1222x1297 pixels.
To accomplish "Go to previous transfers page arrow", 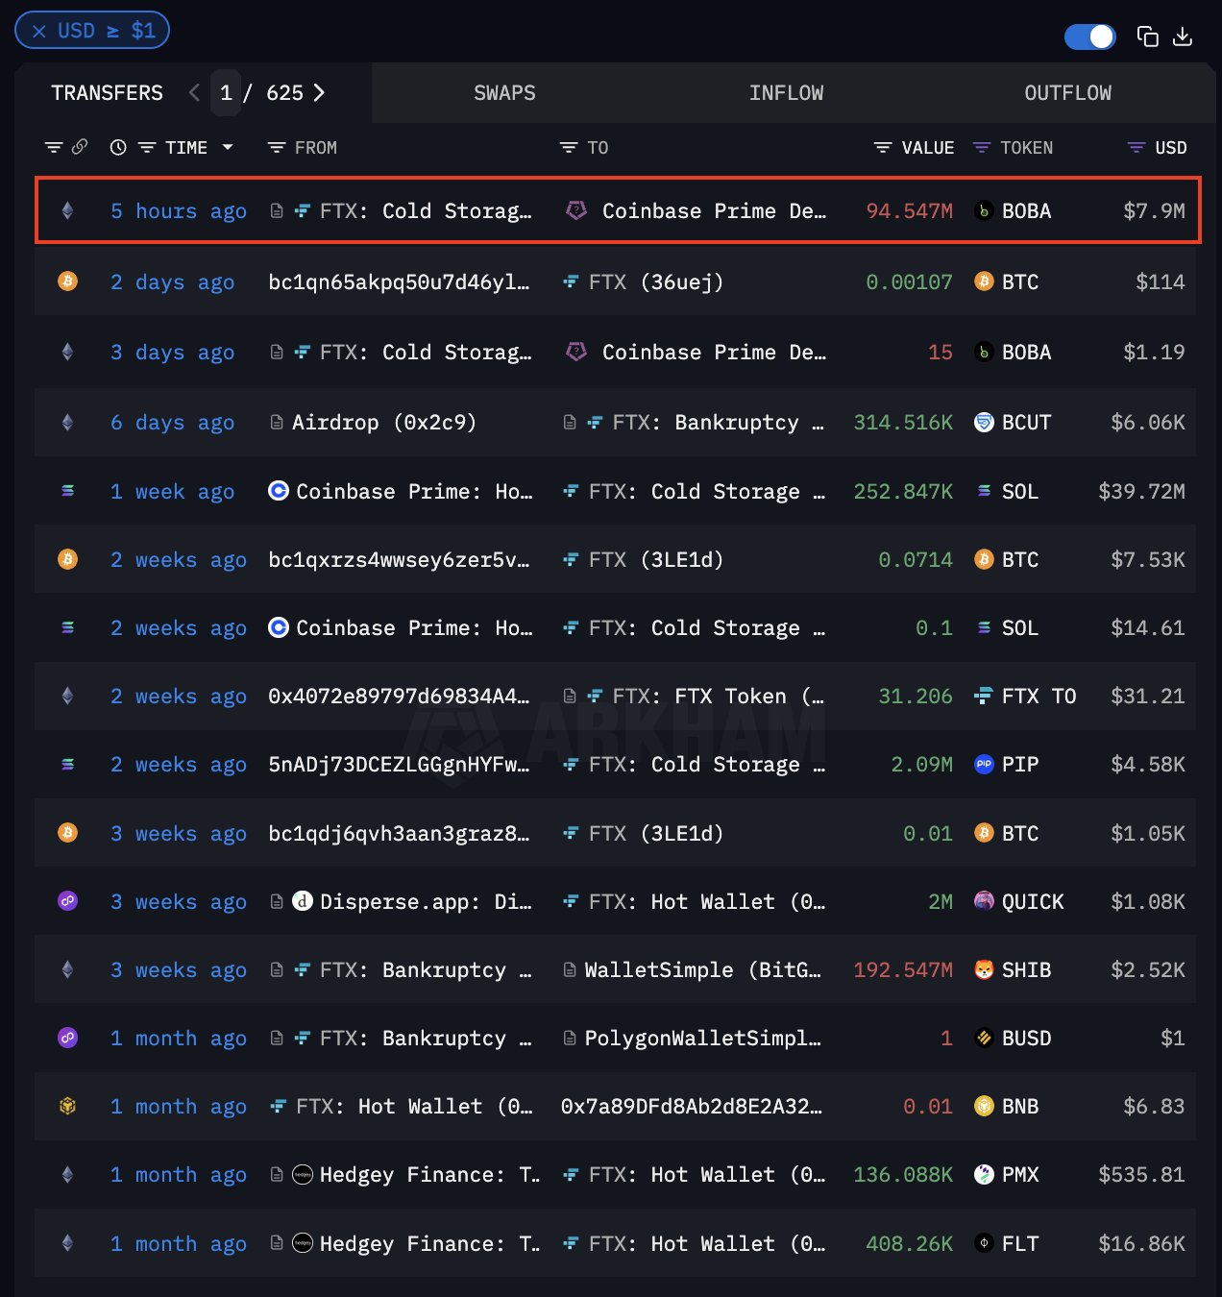I will pos(194,92).
